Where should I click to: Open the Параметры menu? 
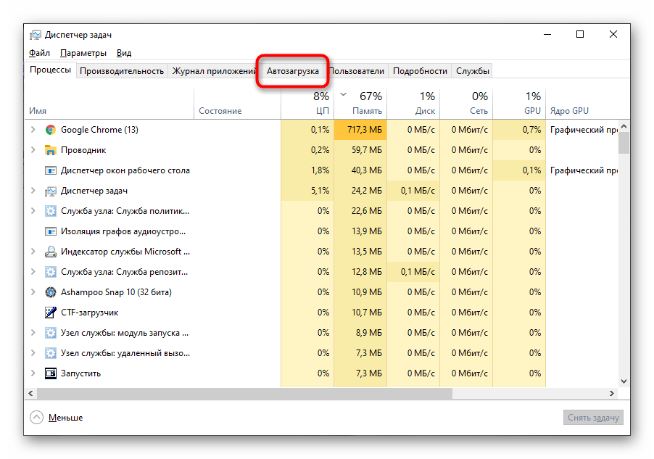point(83,53)
